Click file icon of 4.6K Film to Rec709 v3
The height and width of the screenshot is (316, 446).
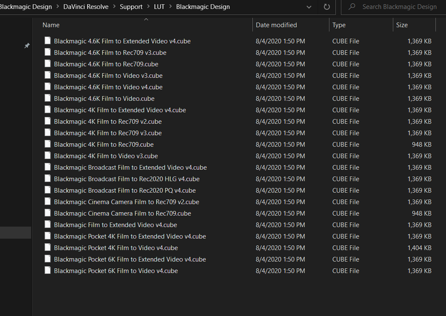(x=47, y=52)
